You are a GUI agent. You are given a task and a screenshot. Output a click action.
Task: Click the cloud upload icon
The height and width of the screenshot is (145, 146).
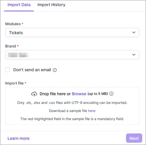34,94
